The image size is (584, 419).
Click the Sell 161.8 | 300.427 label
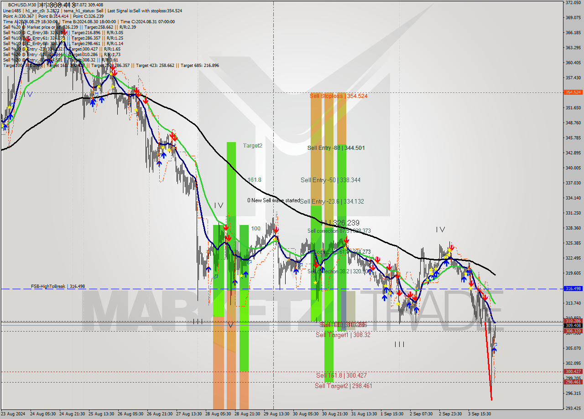pyautogui.click(x=341, y=375)
